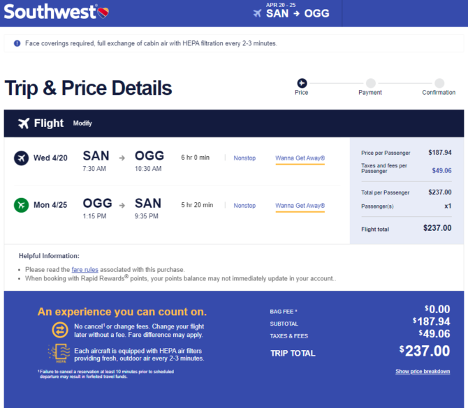Open Show price breakdown
The width and height of the screenshot is (468, 408).
click(x=423, y=371)
